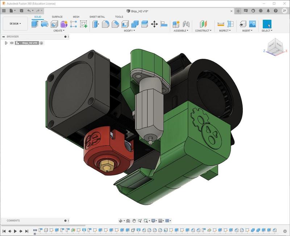Switch to the SURFACE tab

coord(57,17)
